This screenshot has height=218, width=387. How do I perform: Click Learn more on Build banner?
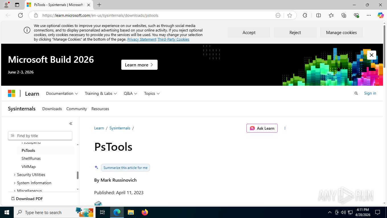[139, 65]
